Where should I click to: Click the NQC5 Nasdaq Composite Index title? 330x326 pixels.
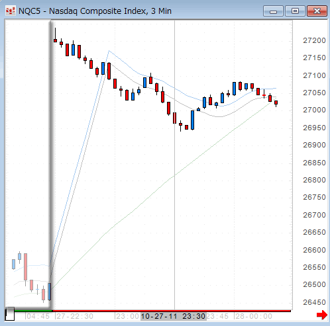click(x=95, y=11)
